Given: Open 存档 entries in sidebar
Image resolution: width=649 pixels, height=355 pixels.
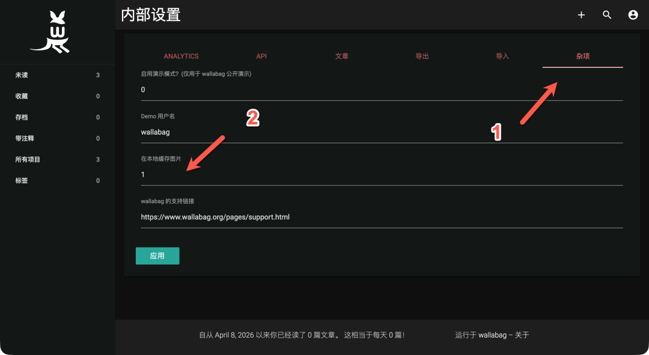Looking at the screenshot, I should pyautogui.click(x=58, y=117).
